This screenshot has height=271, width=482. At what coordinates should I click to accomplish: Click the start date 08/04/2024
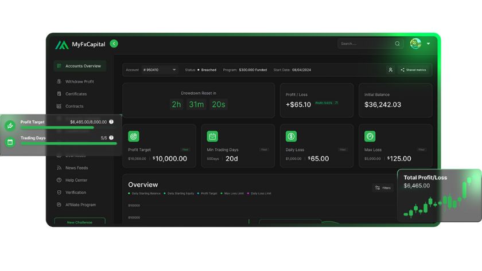pos(301,70)
